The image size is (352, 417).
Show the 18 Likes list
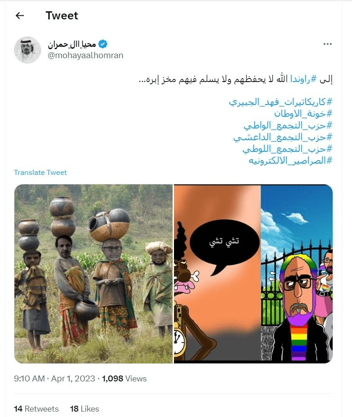(x=85, y=408)
